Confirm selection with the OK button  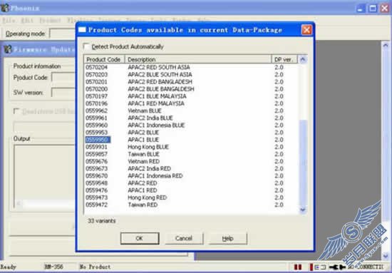[x=140, y=239]
